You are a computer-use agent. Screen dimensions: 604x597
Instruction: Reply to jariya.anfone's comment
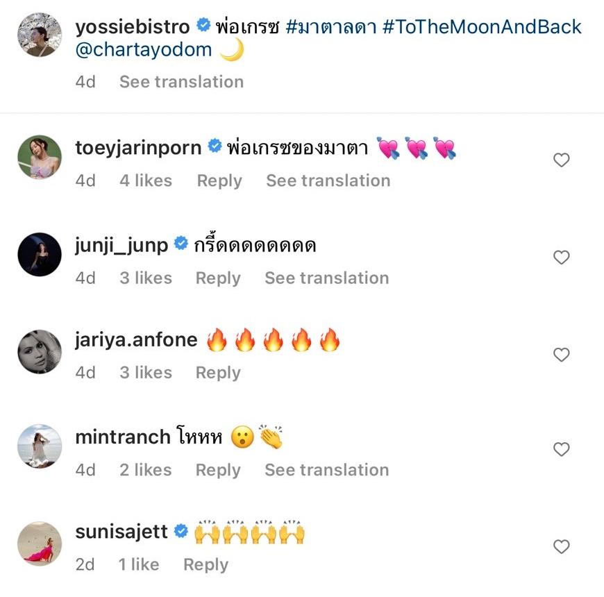click(x=218, y=373)
